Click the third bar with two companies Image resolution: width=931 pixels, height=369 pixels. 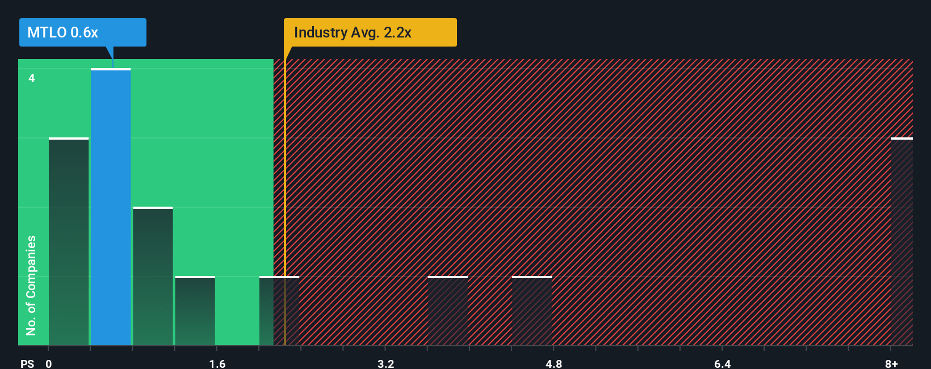153,276
